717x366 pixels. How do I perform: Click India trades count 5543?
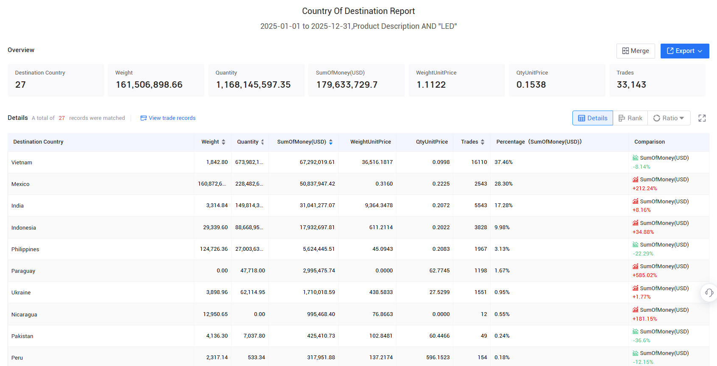(481, 205)
